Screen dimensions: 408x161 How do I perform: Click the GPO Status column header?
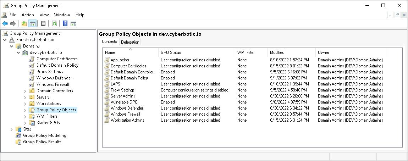pyautogui.click(x=171, y=52)
